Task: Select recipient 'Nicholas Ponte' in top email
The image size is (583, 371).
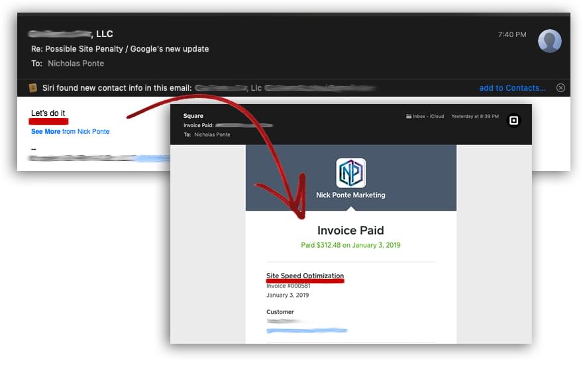Action: [x=76, y=64]
